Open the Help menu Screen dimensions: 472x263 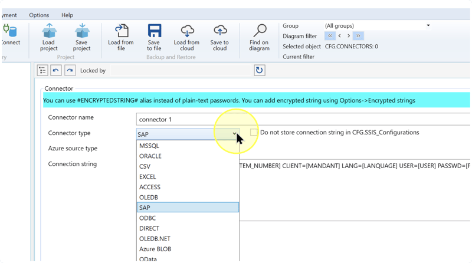coord(67,15)
